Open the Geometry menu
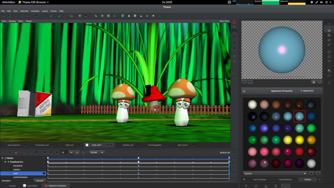334x188 pixels. click(x=35, y=11)
